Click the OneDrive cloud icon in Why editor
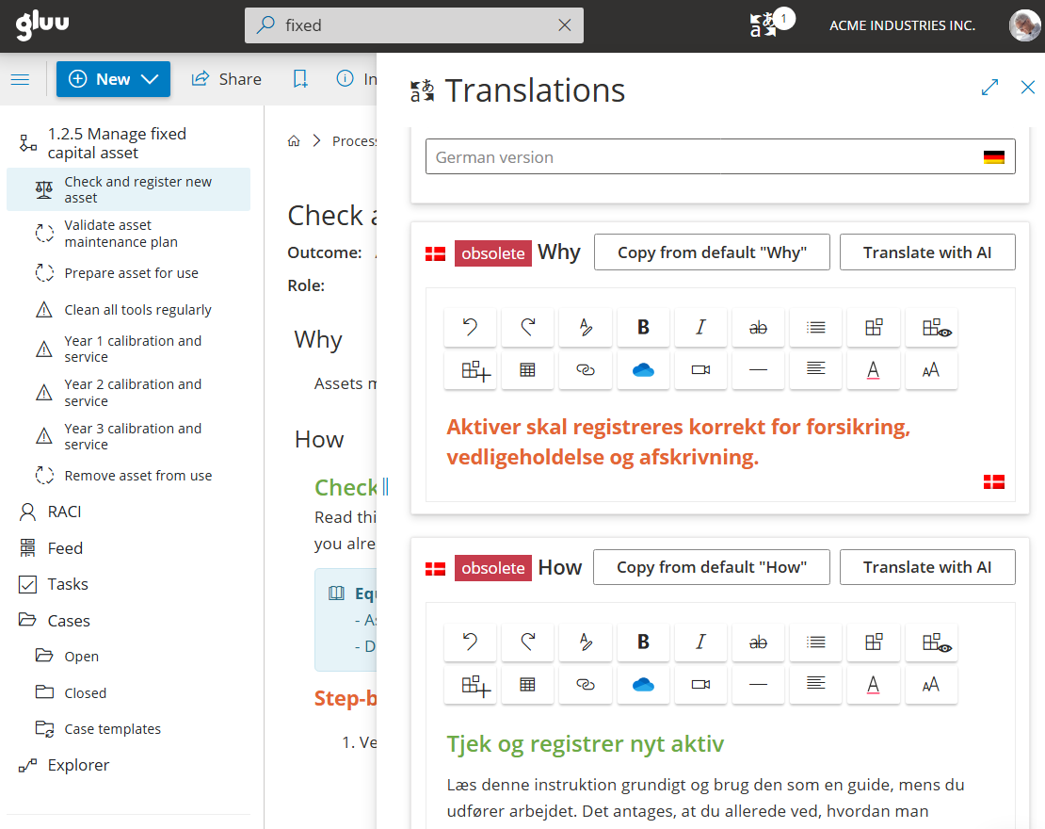The width and height of the screenshot is (1045, 829). click(643, 370)
